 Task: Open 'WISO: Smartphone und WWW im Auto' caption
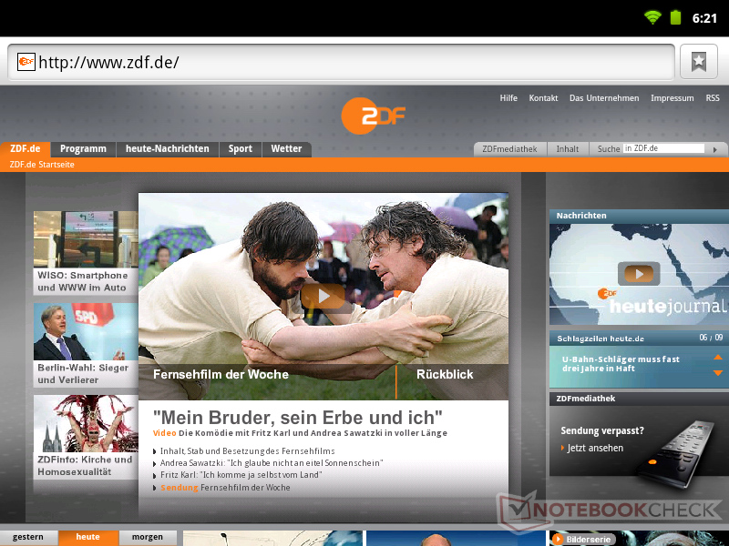point(82,281)
